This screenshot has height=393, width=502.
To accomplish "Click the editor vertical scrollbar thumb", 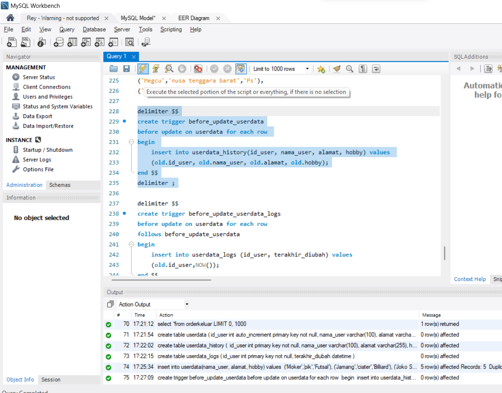I will pyautogui.click(x=444, y=253).
